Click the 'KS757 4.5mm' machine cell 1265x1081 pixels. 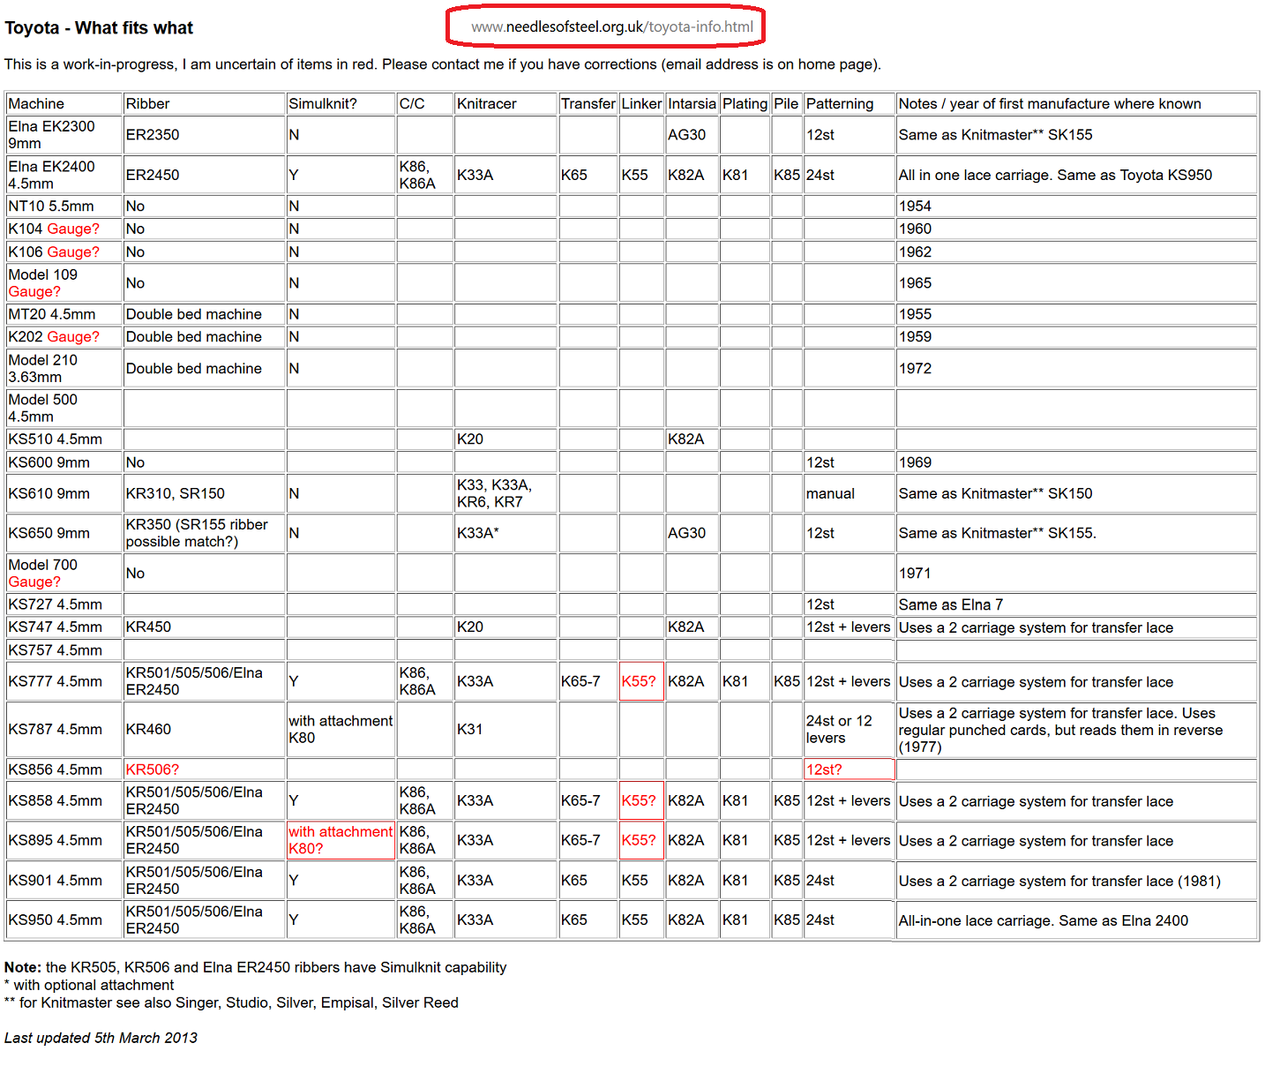(64, 650)
